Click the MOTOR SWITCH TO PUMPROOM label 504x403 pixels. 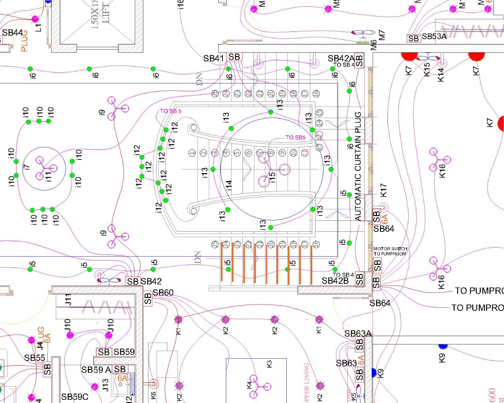tap(390, 251)
